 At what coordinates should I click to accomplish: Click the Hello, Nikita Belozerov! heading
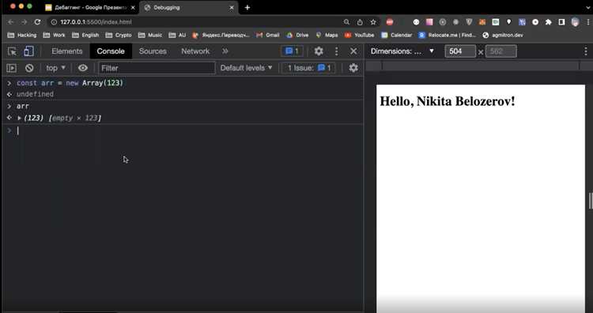pyautogui.click(x=447, y=101)
